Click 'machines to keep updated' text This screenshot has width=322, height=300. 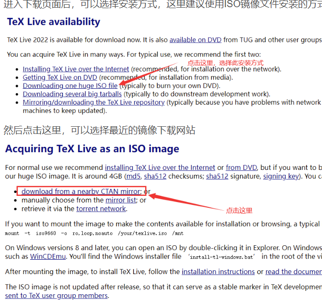tap(65, 111)
